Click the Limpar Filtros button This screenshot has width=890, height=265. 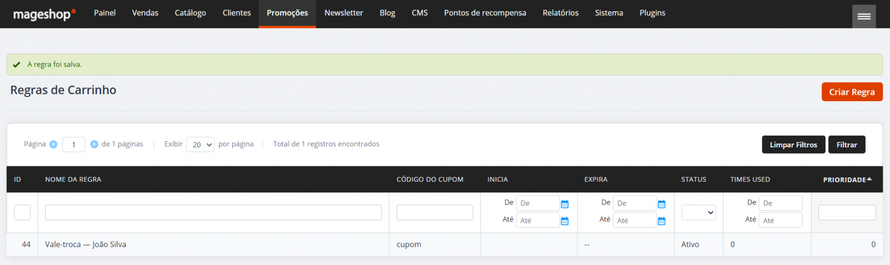(x=793, y=145)
